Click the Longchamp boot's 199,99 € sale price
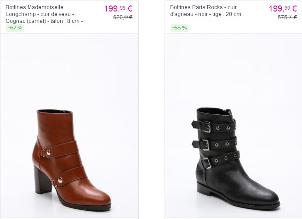This screenshot has width=302, height=219. coord(118,8)
